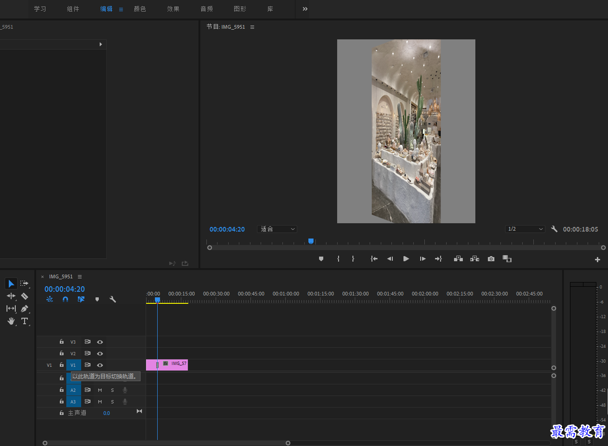
Task: Click the Lift button
Action: (458, 259)
